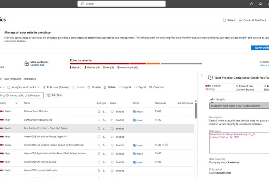
Task: Open Rule runs (Preview)
Action: (x=56, y=87)
